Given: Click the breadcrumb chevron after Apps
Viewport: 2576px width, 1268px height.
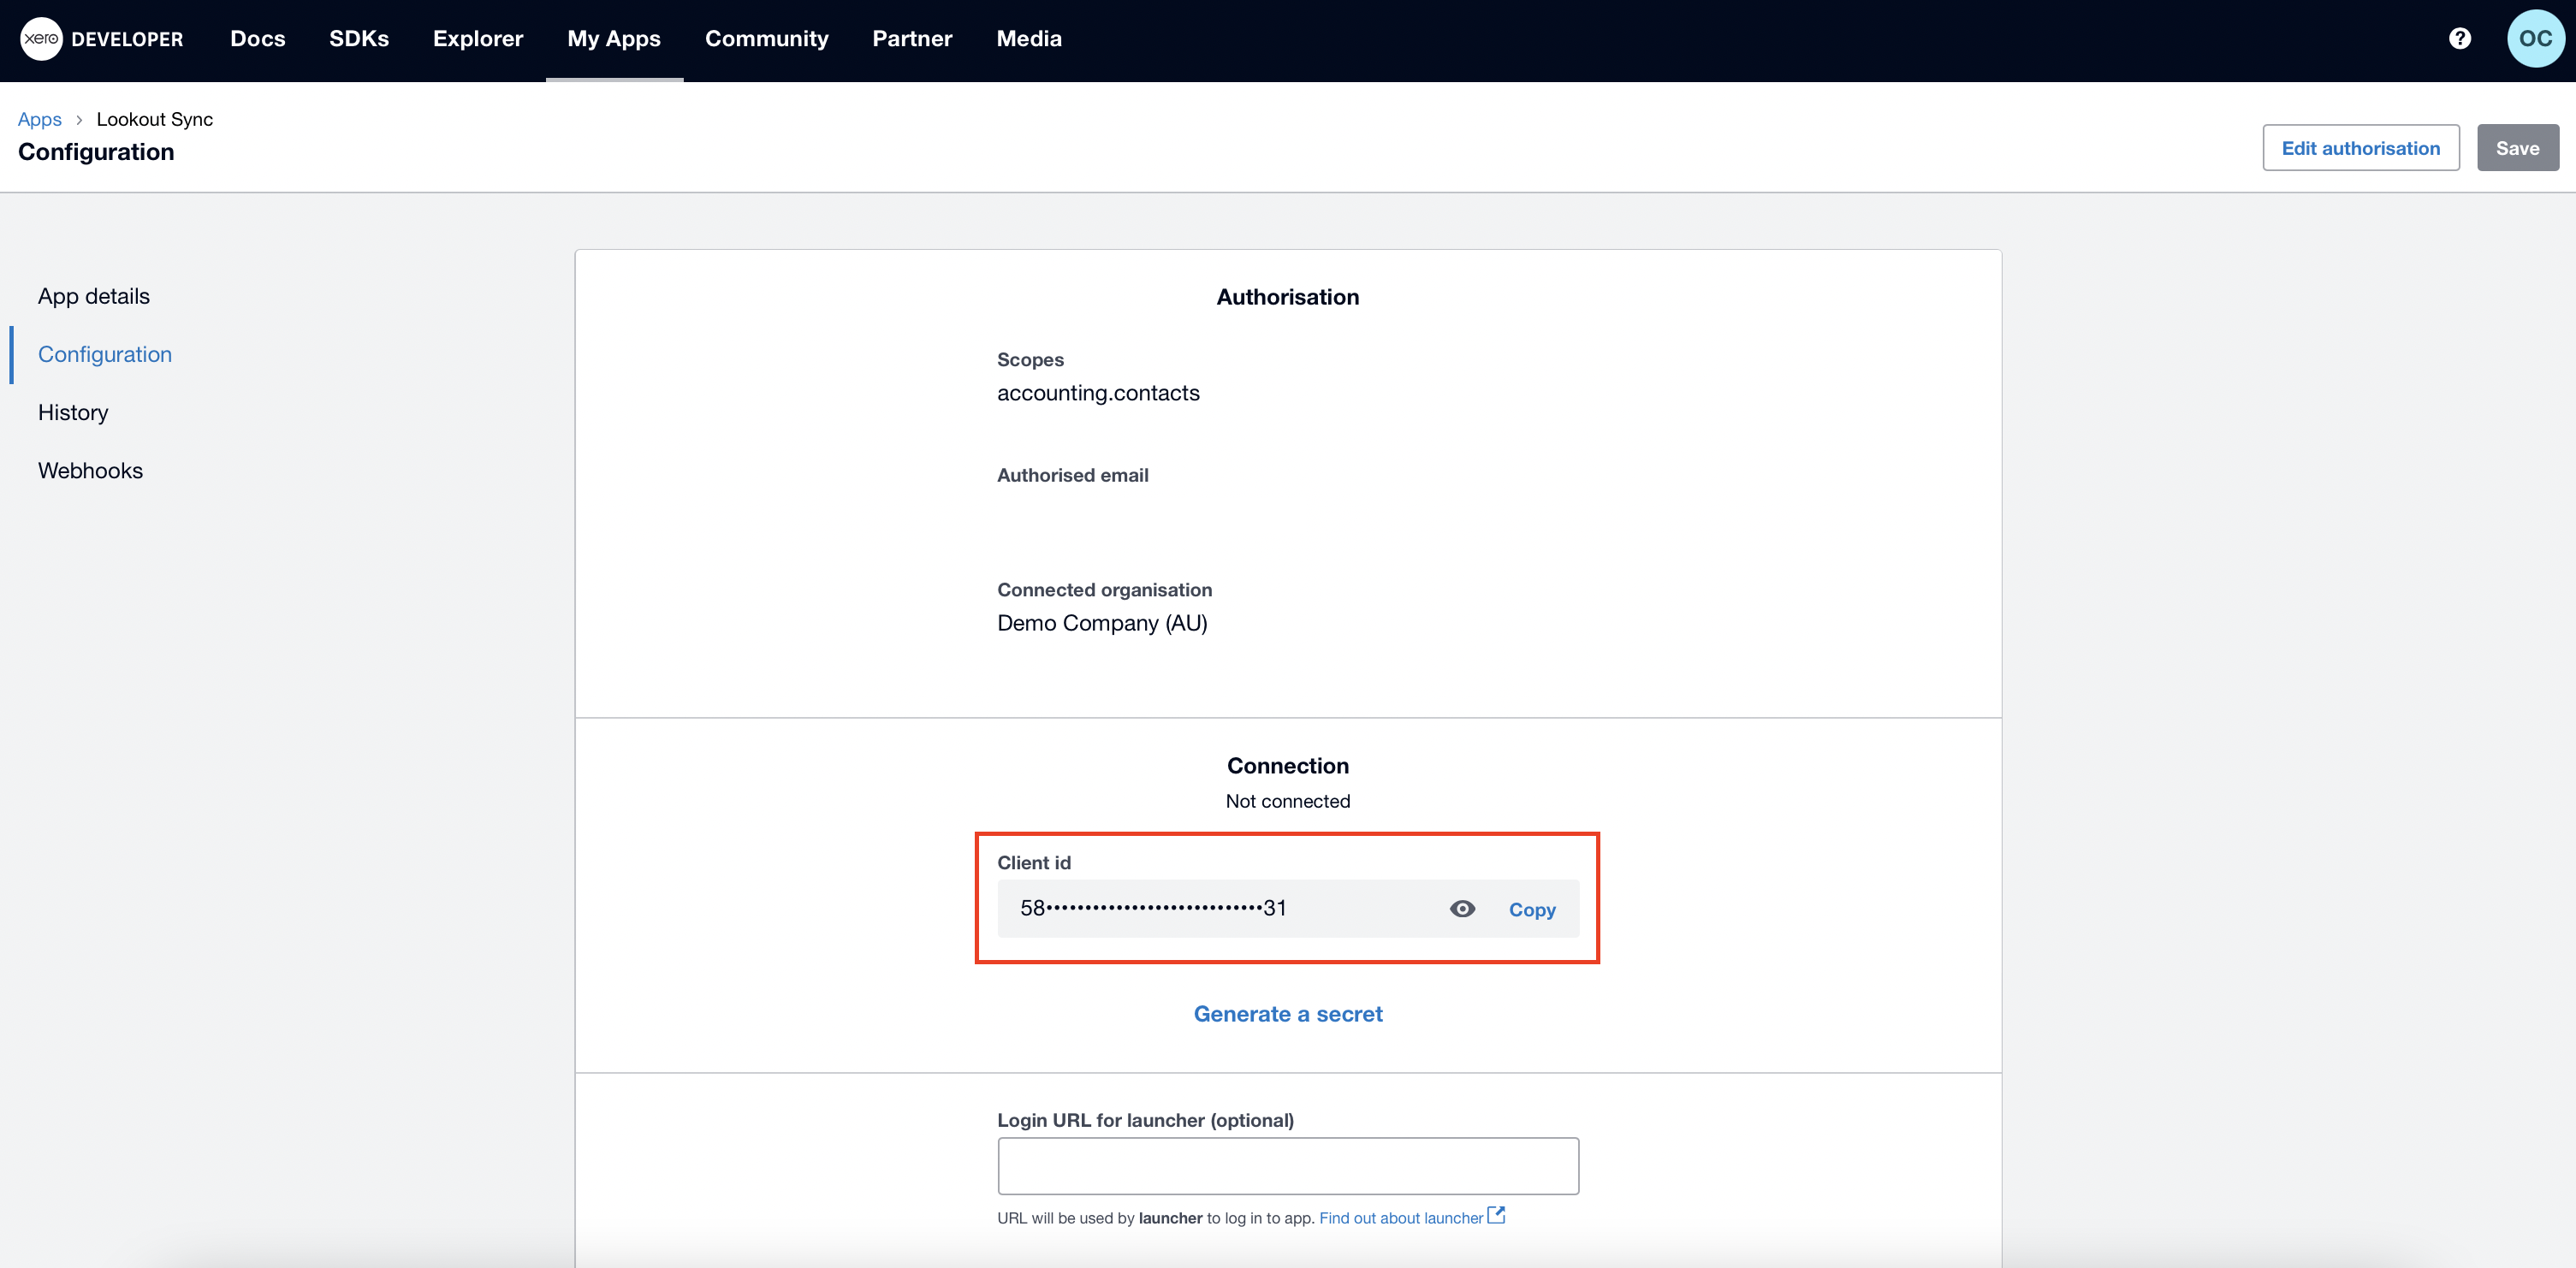Looking at the screenshot, I should (x=79, y=120).
